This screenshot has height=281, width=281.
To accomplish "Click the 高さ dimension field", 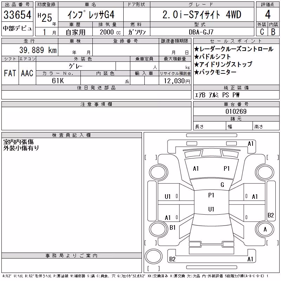I will (x=266, y=126).
